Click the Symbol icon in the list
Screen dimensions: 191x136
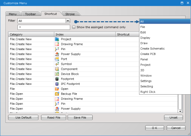(57, 64)
